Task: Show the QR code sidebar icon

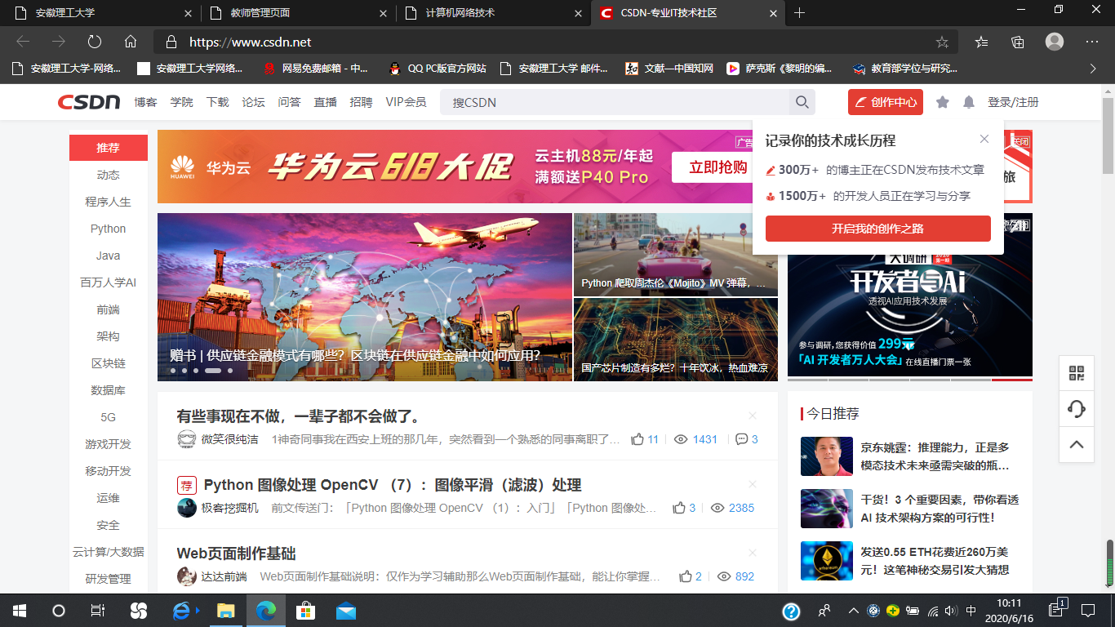Action: [1077, 374]
